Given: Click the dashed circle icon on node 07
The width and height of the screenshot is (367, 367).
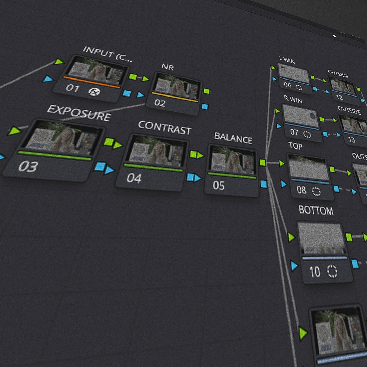Looking at the screenshot, I should click(x=307, y=134).
